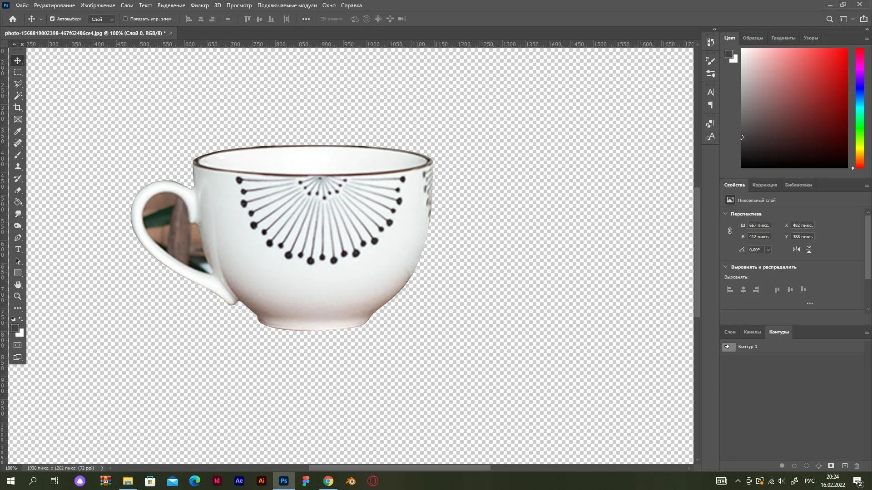Disable the Автовыбор checkbox
Image resolution: width=872 pixels, height=490 pixels.
click(52, 19)
